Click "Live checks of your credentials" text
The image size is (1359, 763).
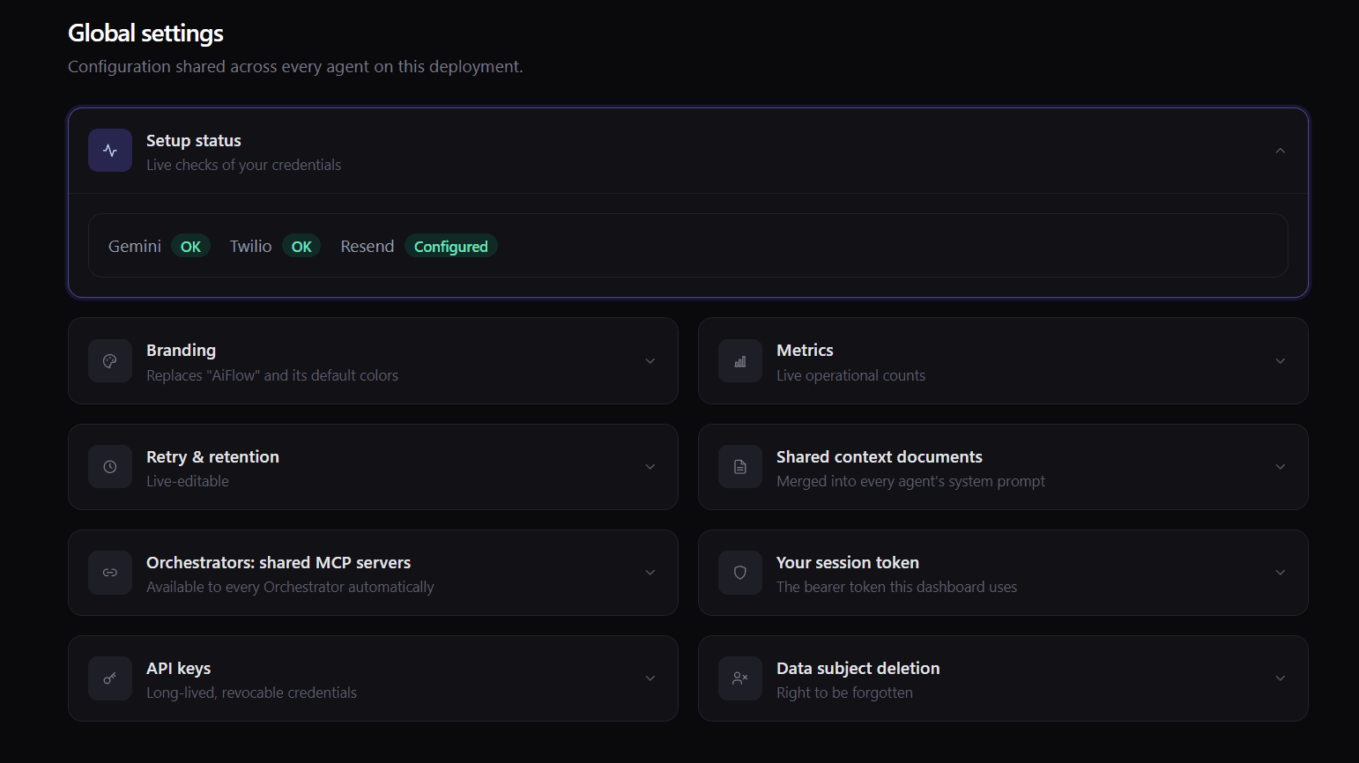pos(243,166)
